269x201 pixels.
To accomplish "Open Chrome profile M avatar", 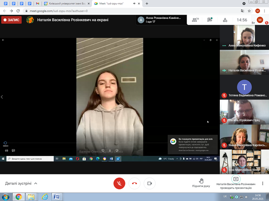I will pos(257,11).
